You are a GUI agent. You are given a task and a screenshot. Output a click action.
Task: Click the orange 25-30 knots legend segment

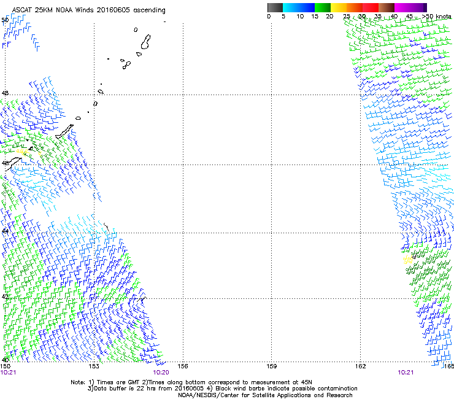point(355,7)
